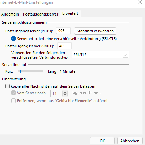This screenshot has height=145, width=145.
Task: Confirm settings with the OK button
Action: point(102,141)
